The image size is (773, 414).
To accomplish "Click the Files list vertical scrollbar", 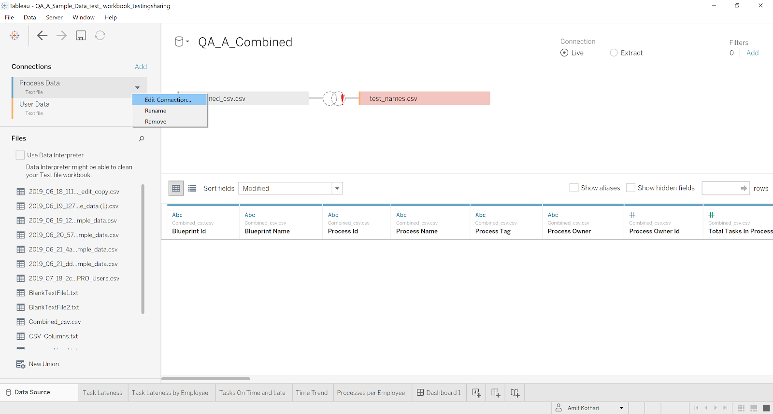I will pos(143,249).
